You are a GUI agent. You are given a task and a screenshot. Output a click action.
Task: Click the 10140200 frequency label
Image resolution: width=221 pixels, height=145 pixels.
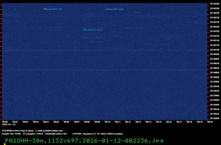click(x=214, y=27)
